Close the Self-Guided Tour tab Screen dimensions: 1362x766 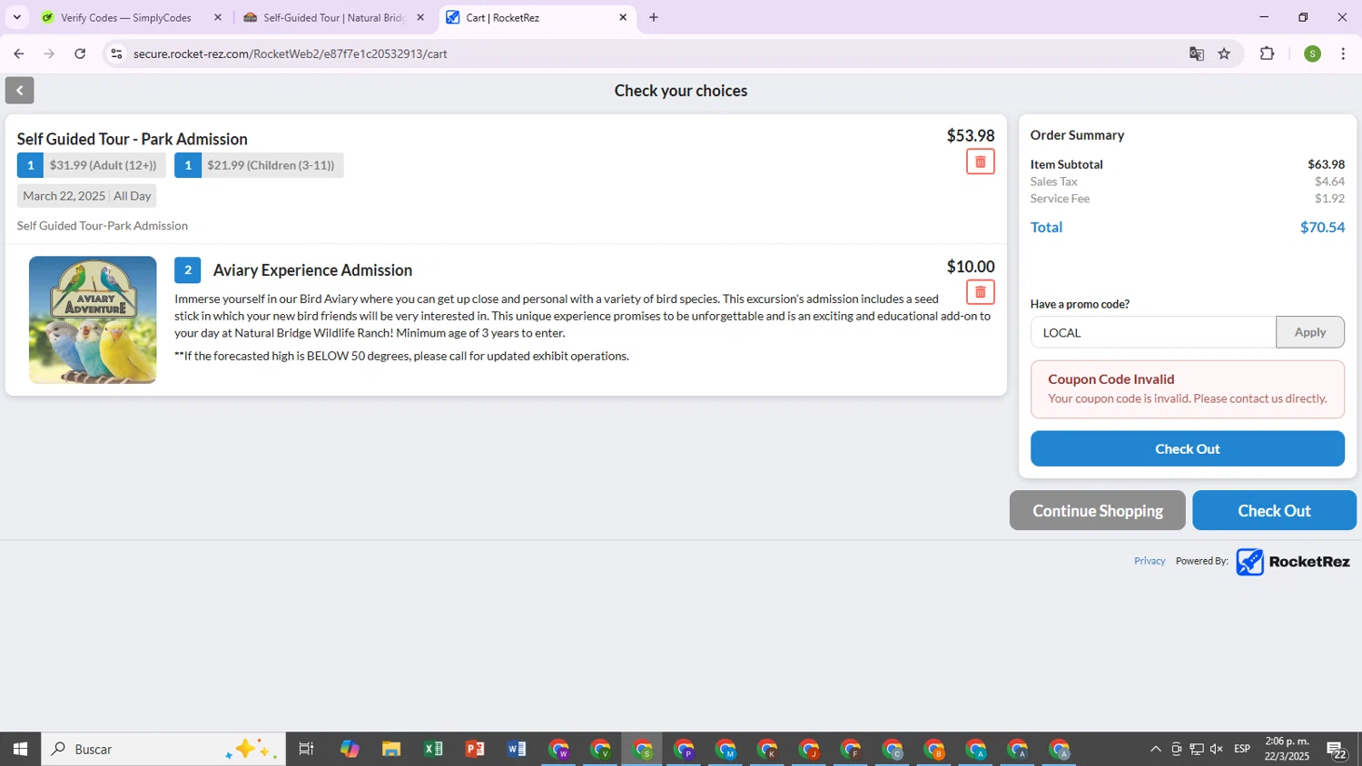420,17
